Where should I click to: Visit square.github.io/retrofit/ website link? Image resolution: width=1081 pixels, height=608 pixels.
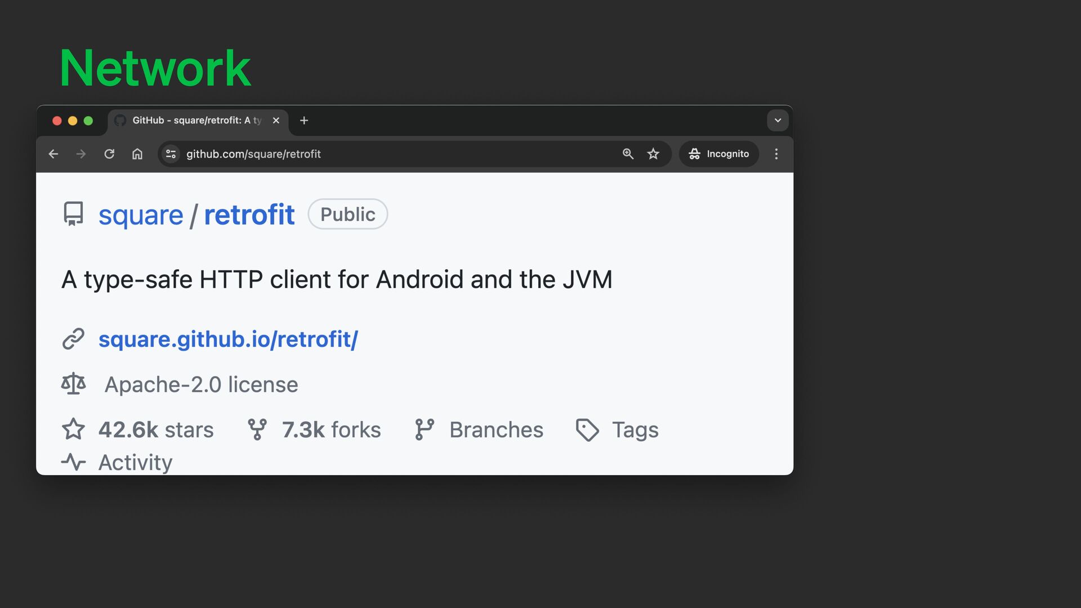(x=228, y=339)
